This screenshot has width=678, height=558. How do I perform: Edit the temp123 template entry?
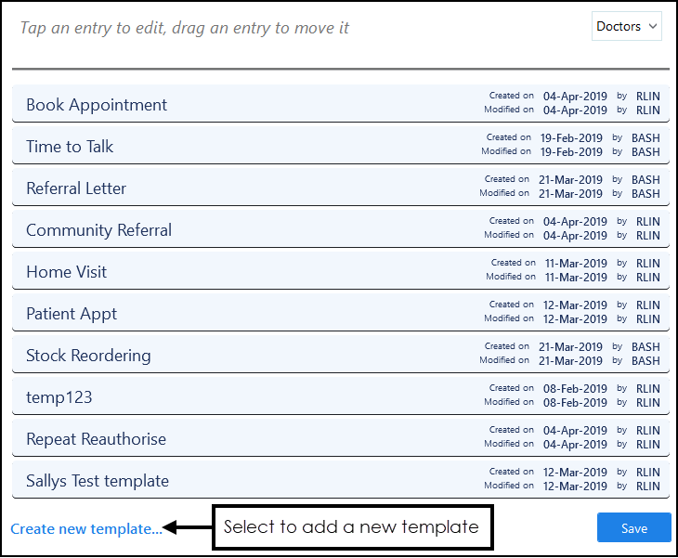pos(59,397)
